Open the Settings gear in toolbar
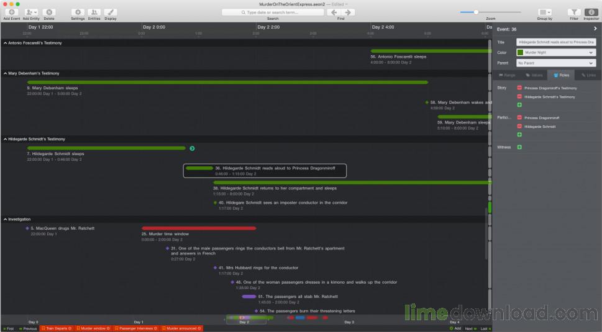Screen dimensions: 602x332 coord(78,12)
